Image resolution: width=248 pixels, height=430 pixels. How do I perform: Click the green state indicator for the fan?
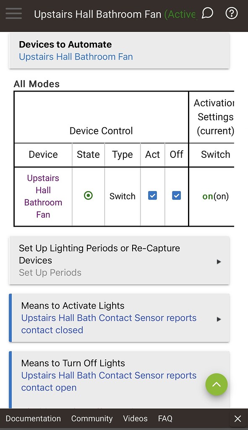click(88, 195)
